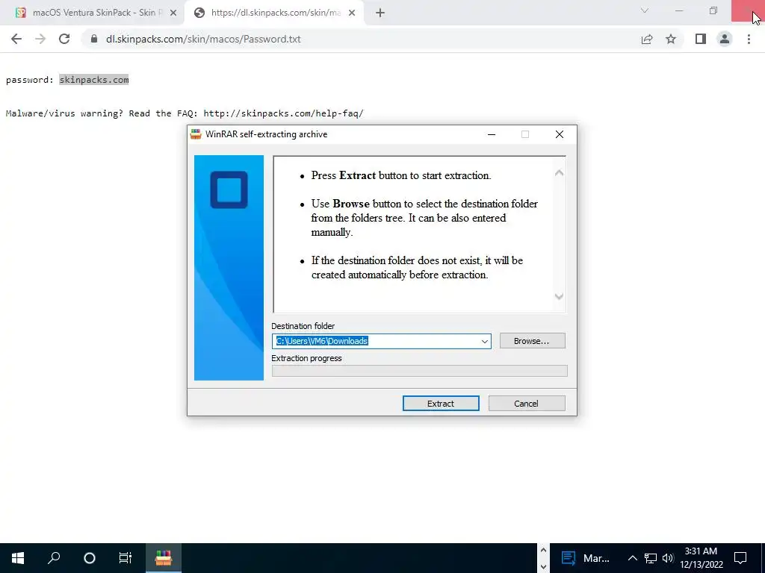Bookmark this page with star icon
The image size is (765, 573).
[671, 39]
